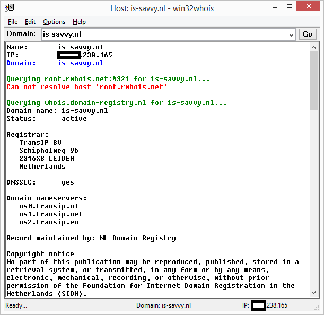Maximize the win32whois window
The width and height of the screenshot is (324, 315).
point(290,6)
